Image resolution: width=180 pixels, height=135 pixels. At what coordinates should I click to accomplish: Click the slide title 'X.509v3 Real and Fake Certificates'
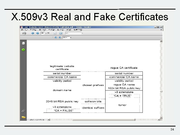point(90,17)
